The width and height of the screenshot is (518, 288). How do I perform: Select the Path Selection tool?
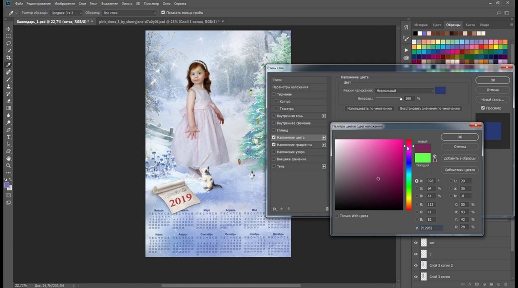8,144
